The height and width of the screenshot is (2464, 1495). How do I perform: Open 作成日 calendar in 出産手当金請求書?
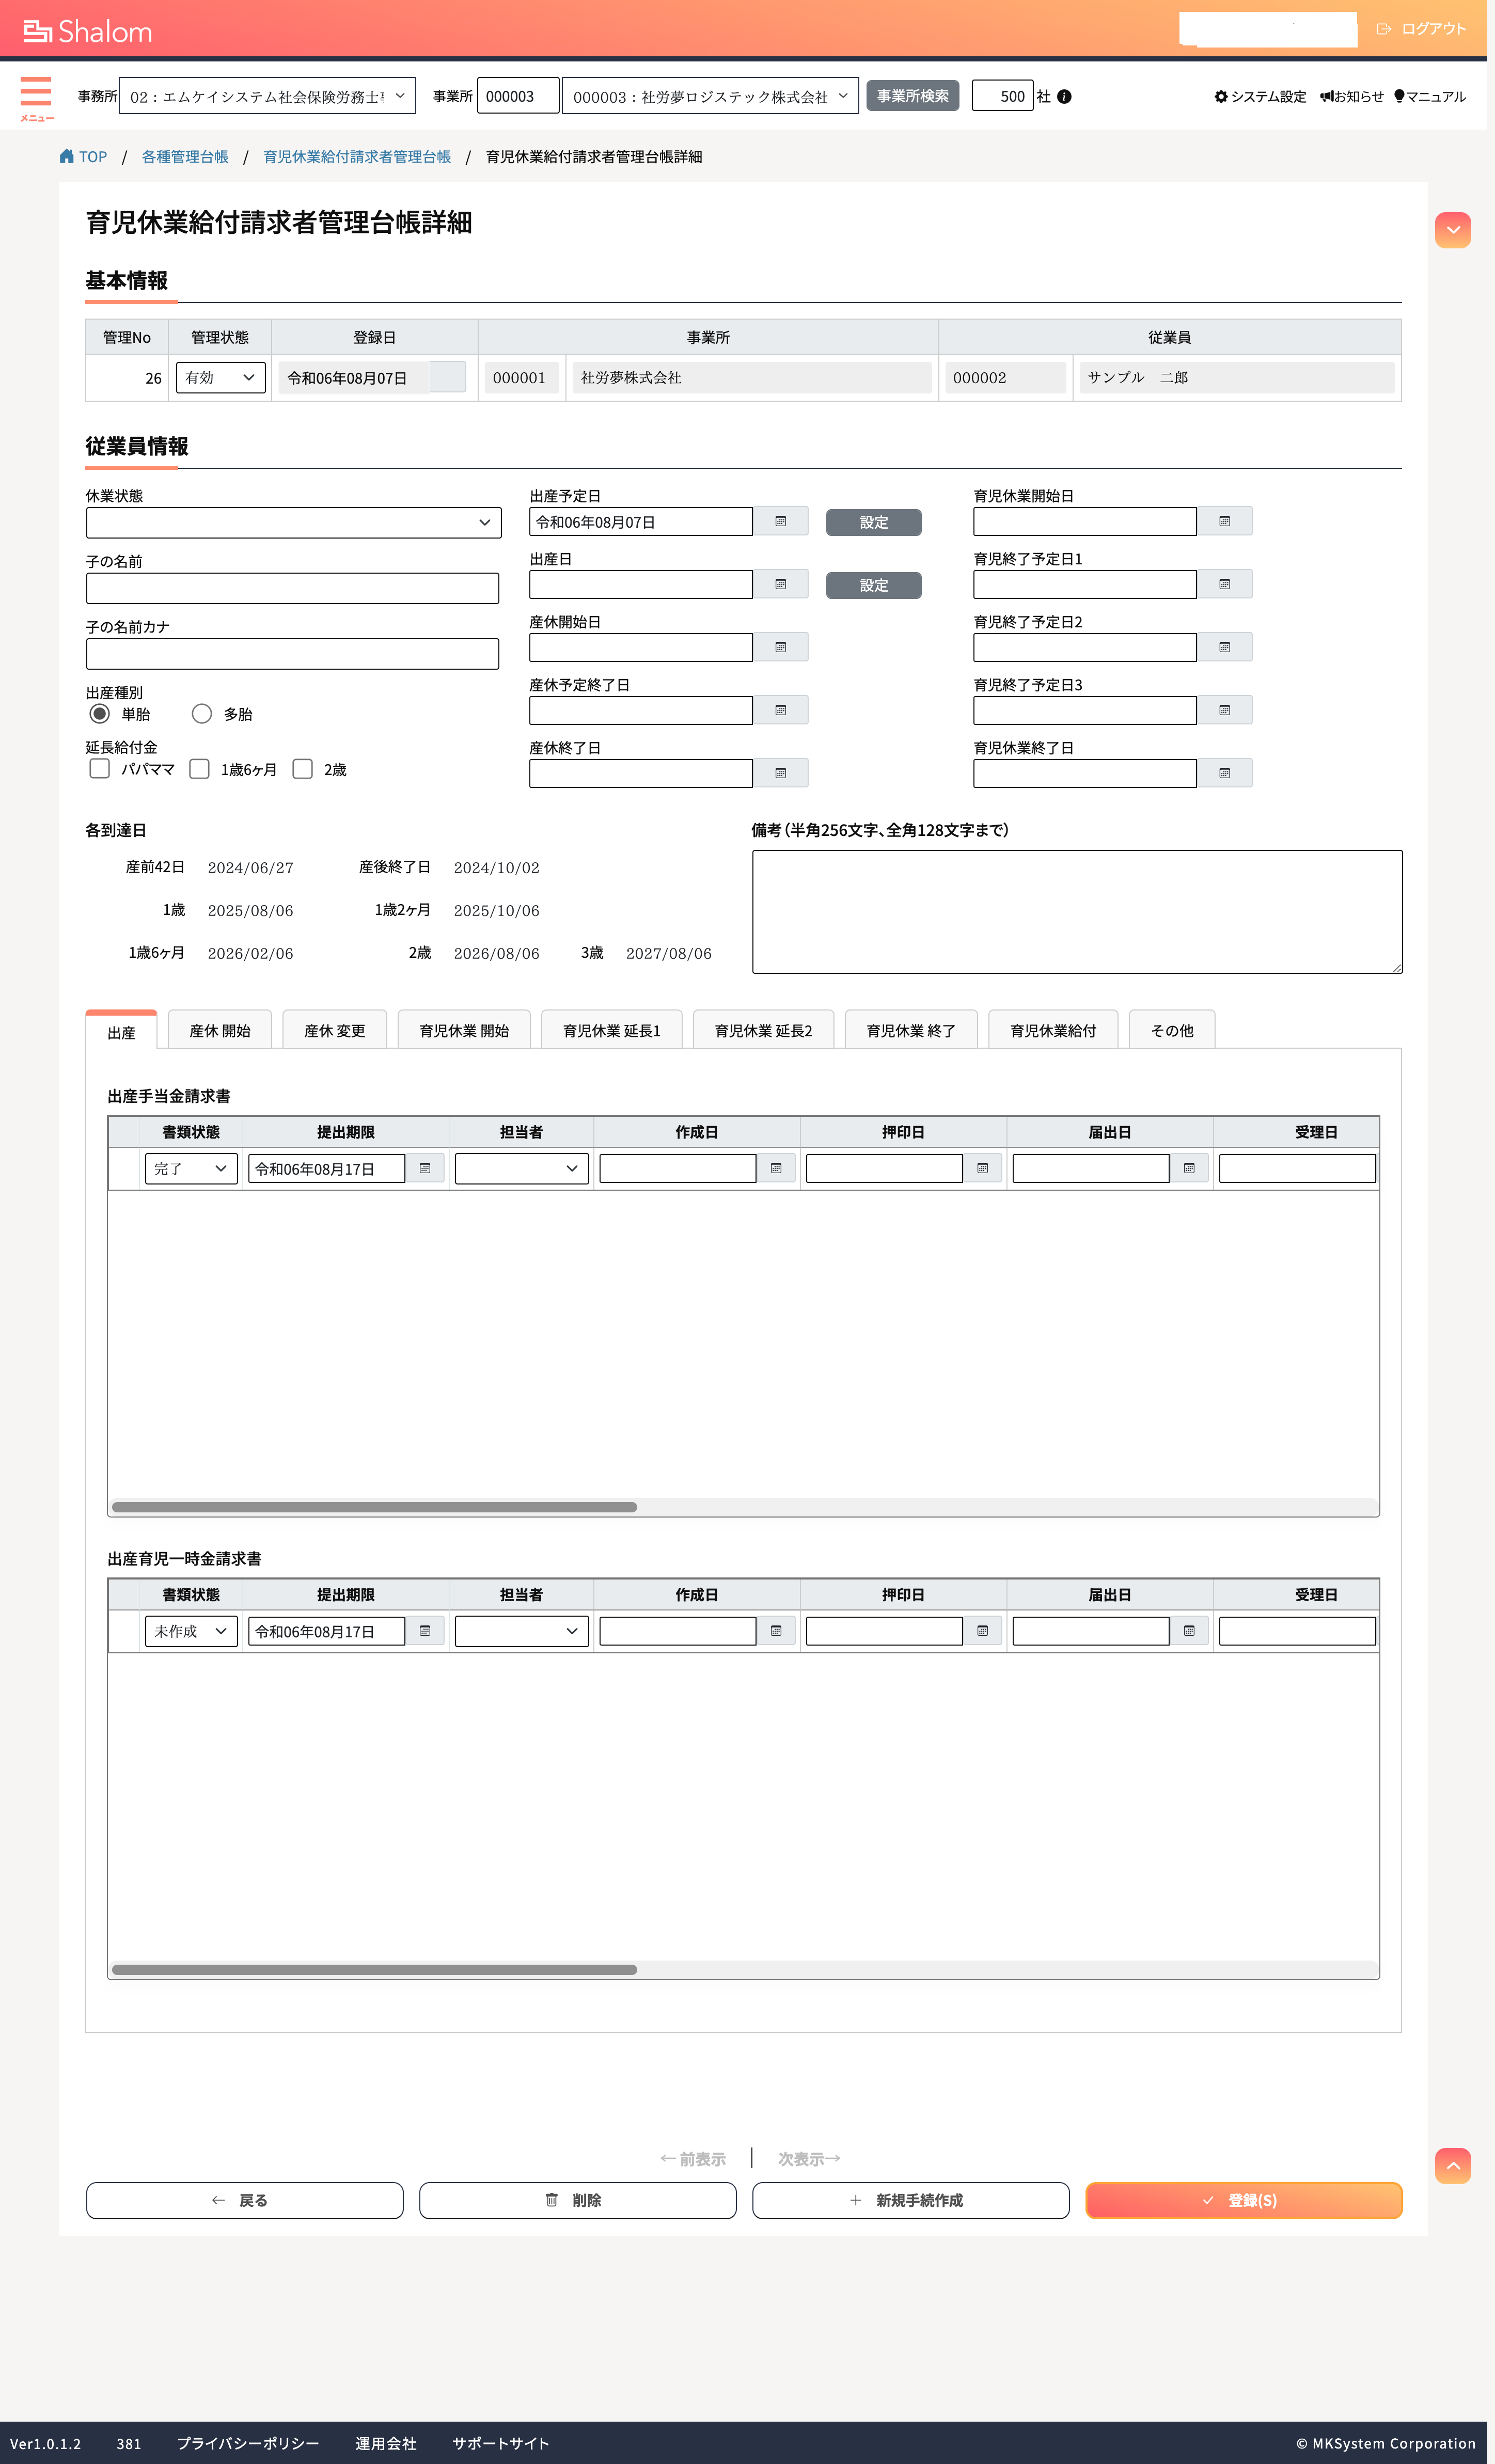point(776,1169)
